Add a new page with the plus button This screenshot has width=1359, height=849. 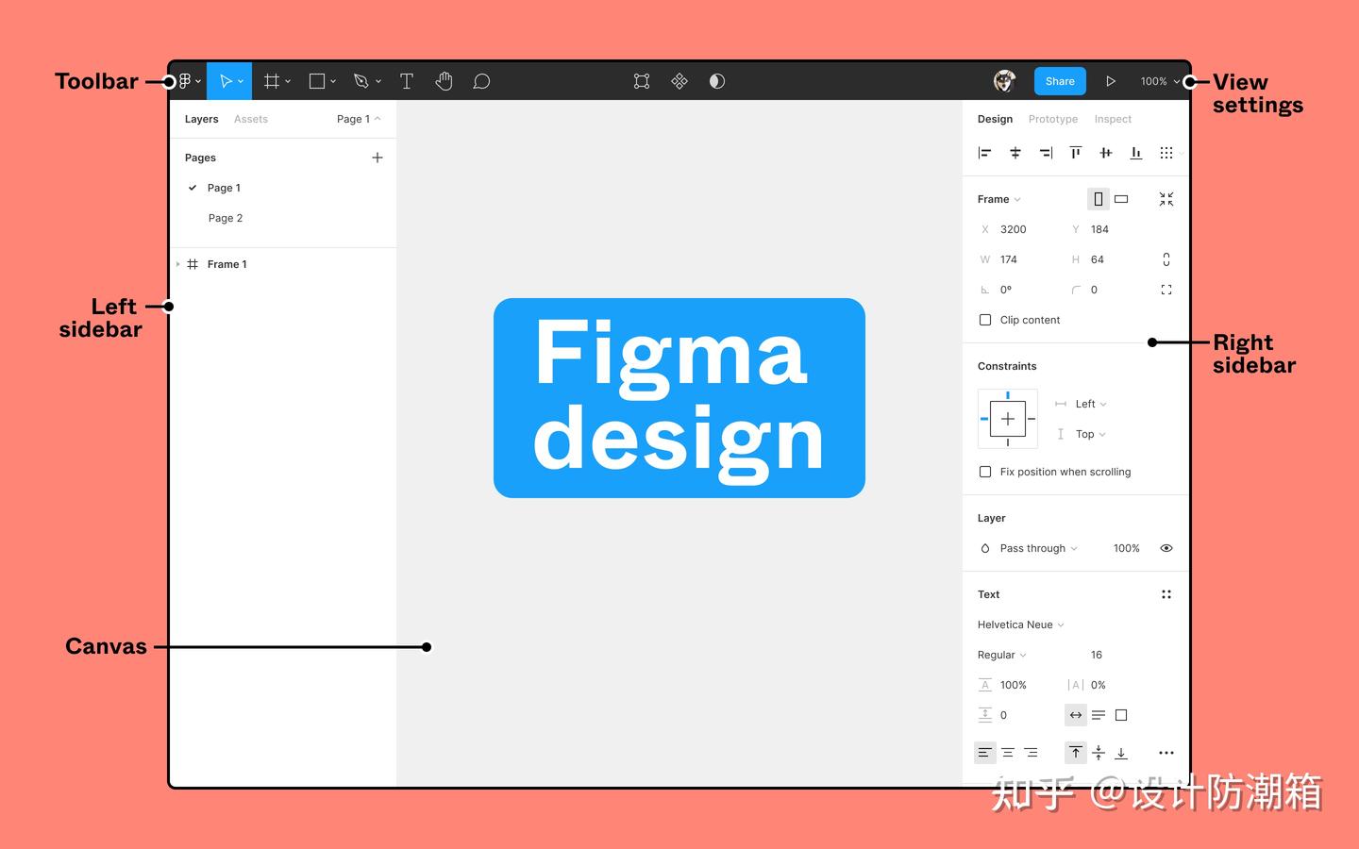[377, 158]
